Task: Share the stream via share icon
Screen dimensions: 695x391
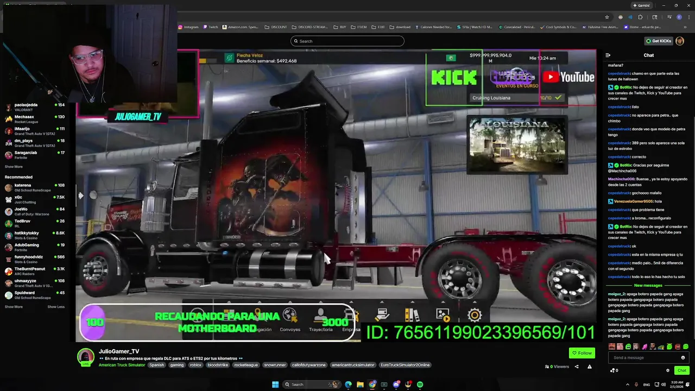Action: (577, 367)
